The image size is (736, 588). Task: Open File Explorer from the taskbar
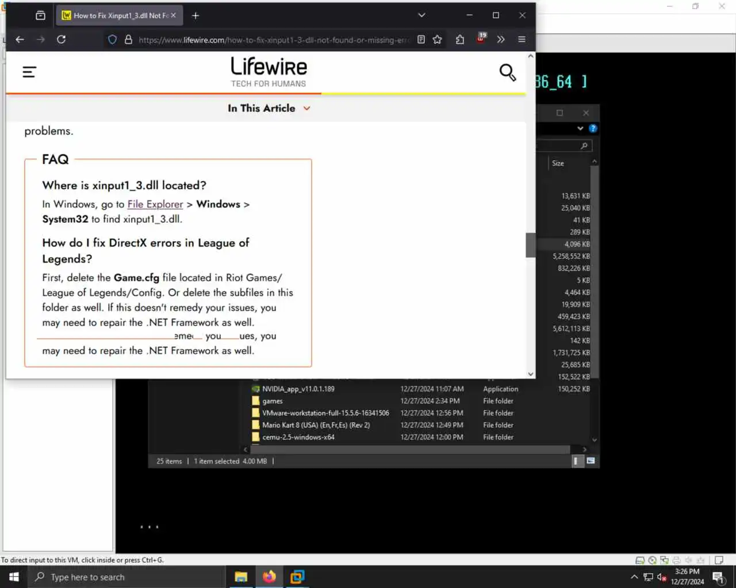(x=241, y=577)
